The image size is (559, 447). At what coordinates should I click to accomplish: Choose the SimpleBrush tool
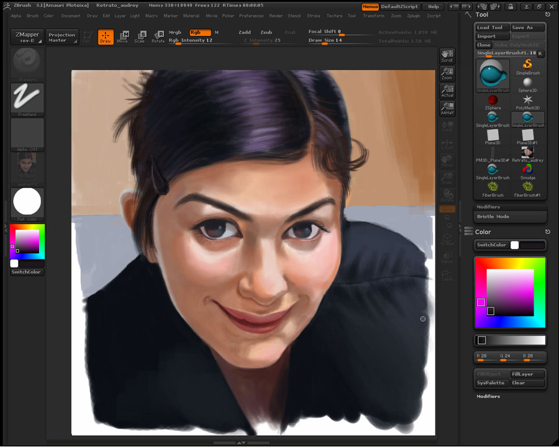click(x=527, y=67)
